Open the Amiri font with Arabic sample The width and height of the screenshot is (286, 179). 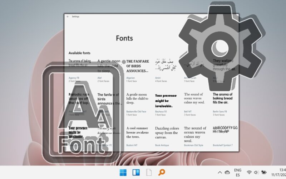(x=166, y=71)
